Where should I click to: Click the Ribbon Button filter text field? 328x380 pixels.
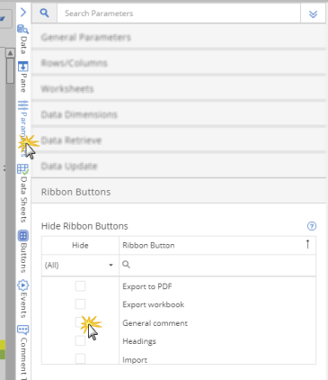point(217,265)
